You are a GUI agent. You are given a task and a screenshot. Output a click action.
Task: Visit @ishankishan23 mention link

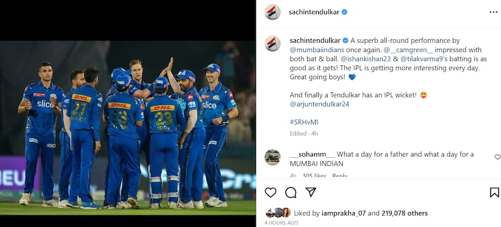[x=367, y=58]
